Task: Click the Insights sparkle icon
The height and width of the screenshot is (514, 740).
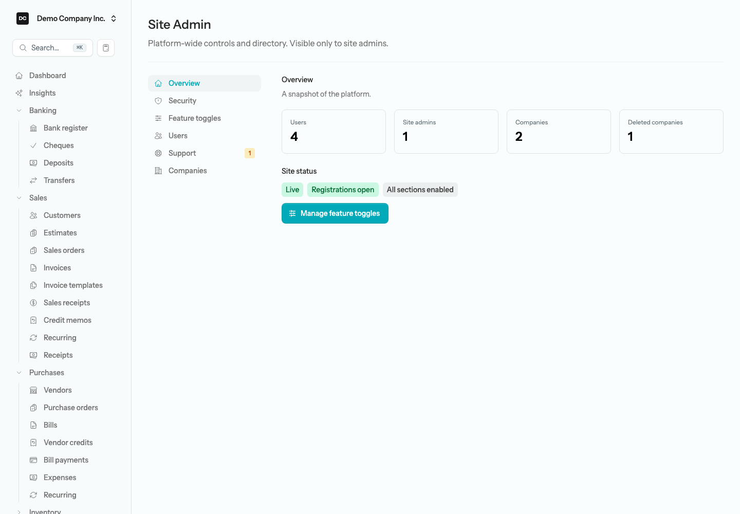Action: point(19,93)
